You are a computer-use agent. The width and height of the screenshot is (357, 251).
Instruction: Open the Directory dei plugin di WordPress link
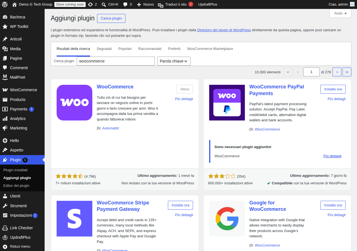click(x=224, y=30)
